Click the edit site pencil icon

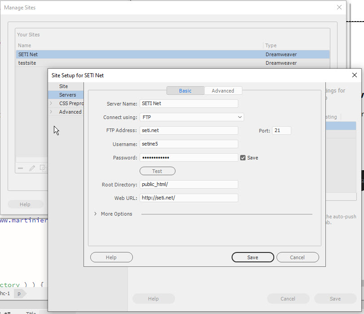(32, 168)
